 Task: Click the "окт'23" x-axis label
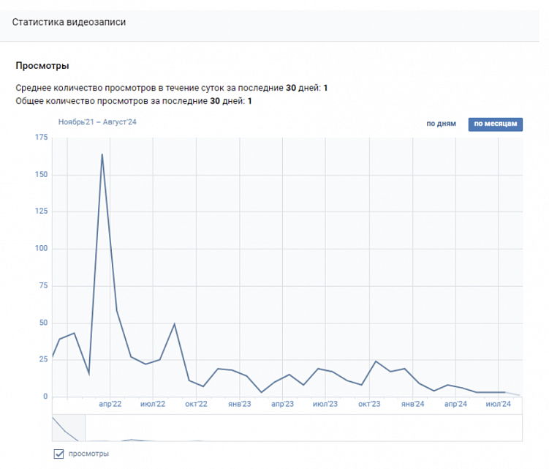tap(369, 404)
